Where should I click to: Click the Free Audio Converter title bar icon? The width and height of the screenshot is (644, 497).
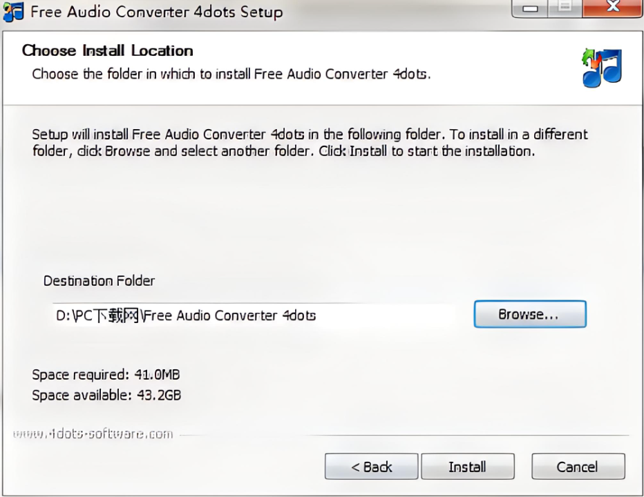14,12
